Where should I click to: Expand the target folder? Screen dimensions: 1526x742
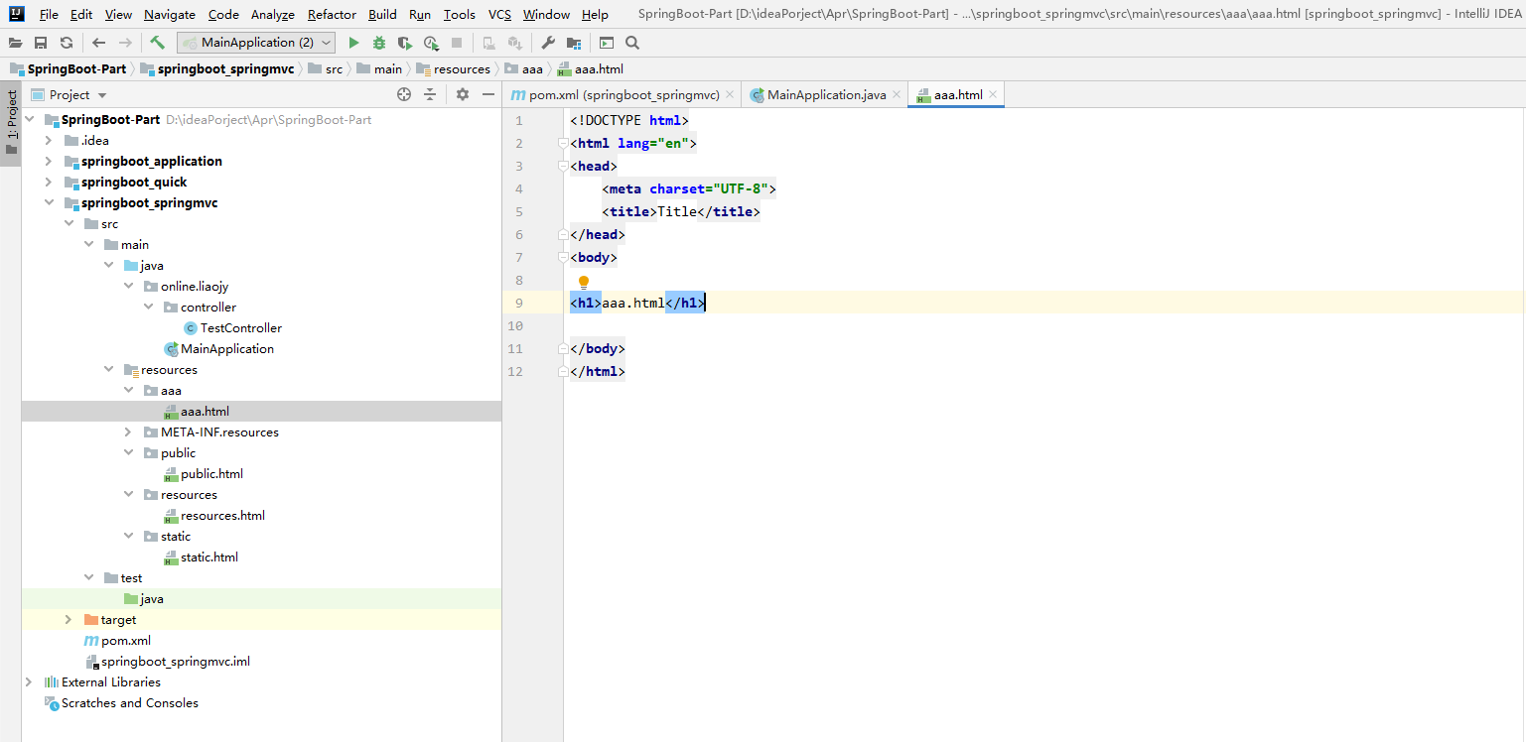[x=68, y=620]
